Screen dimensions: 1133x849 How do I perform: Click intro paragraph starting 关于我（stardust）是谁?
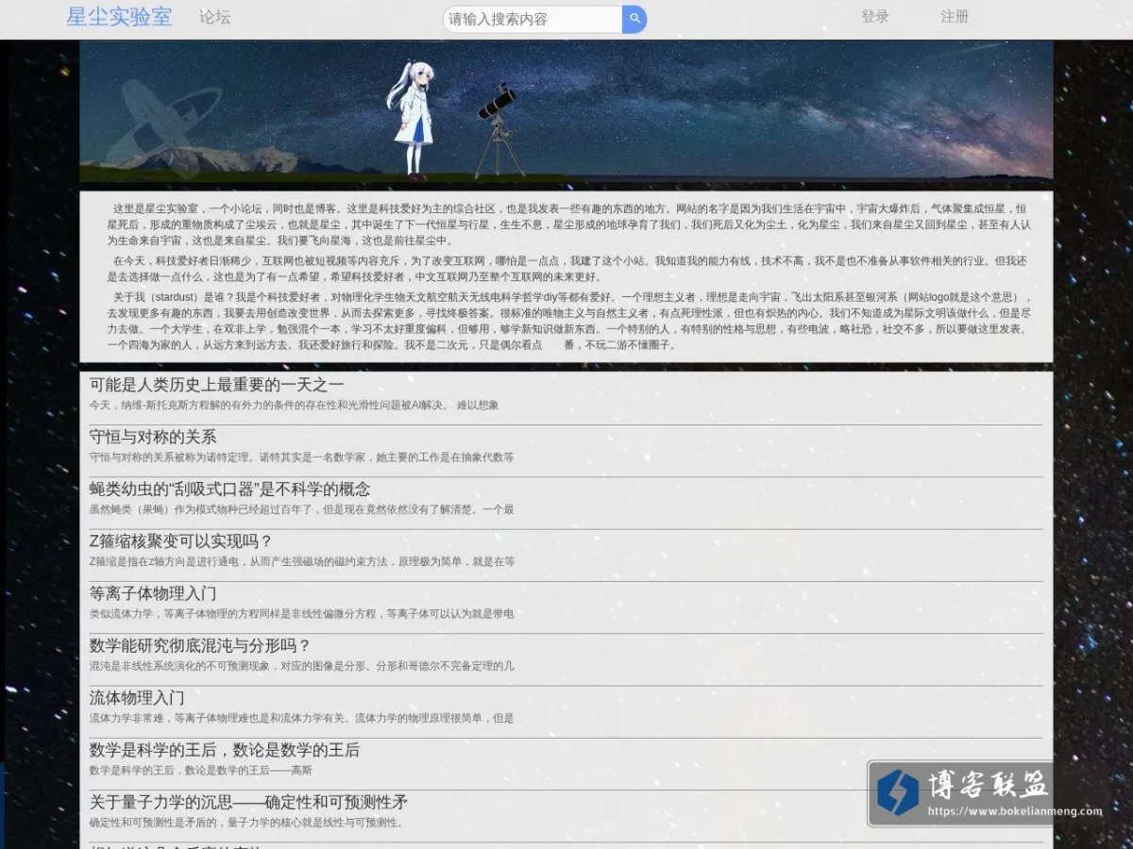[x=568, y=321]
